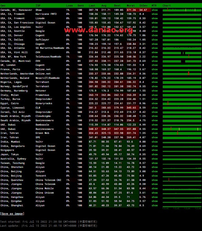
Task: Show MTR for London Cogent row
Action: coord(154,65)
